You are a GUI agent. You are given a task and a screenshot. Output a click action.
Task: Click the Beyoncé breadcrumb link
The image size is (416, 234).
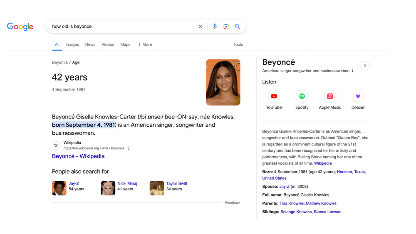(59, 62)
